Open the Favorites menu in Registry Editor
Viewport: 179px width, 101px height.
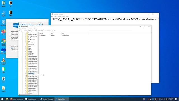(31, 29)
